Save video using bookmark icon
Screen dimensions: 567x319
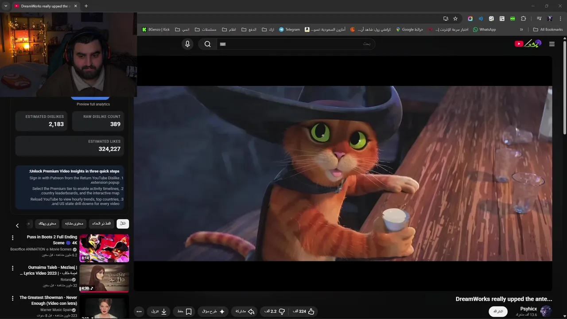(x=184, y=311)
